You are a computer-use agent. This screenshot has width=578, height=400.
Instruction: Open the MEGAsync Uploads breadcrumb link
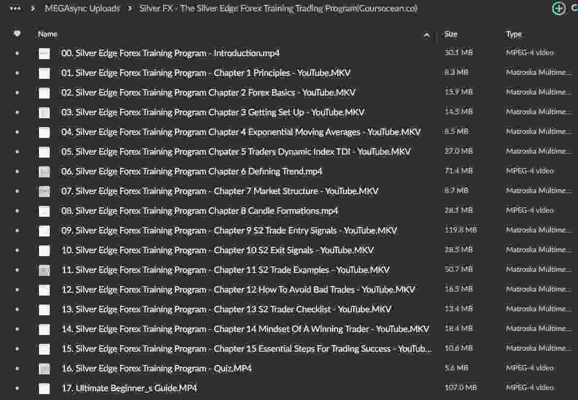82,8
